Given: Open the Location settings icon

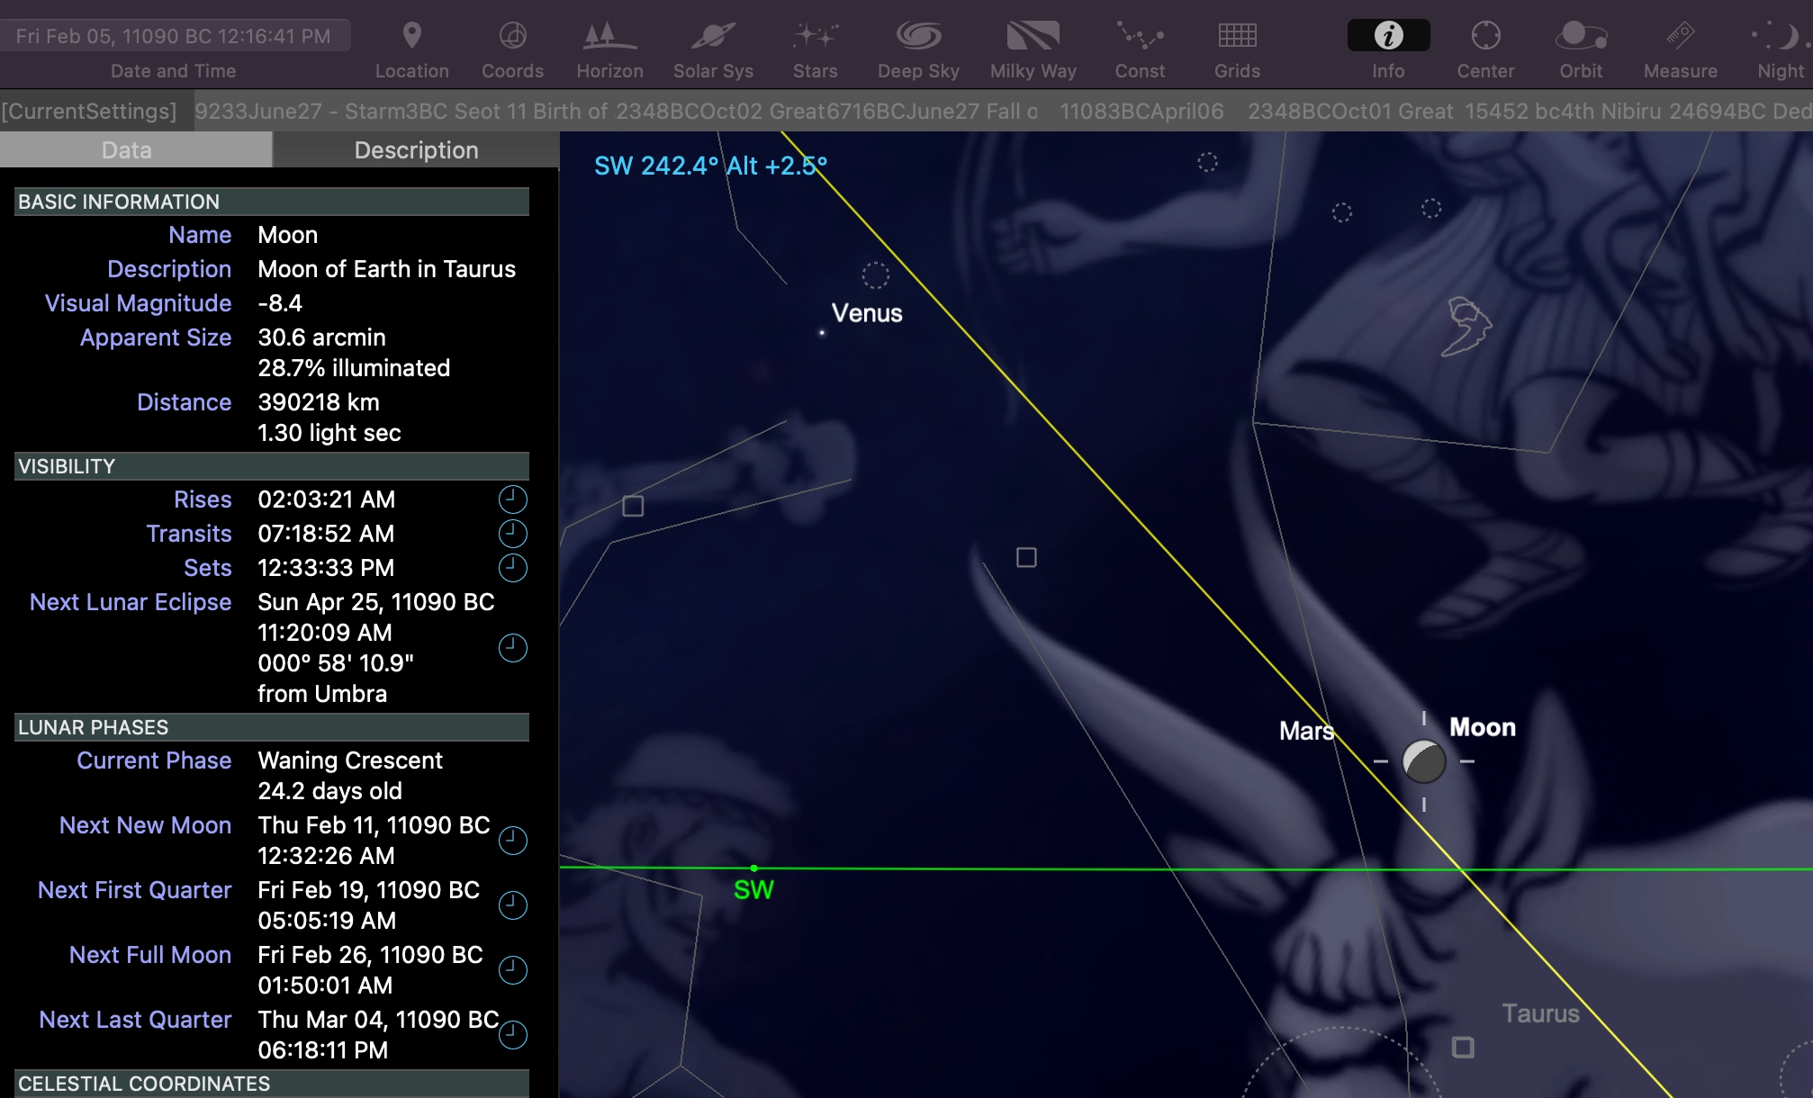Looking at the screenshot, I should [x=411, y=36].
